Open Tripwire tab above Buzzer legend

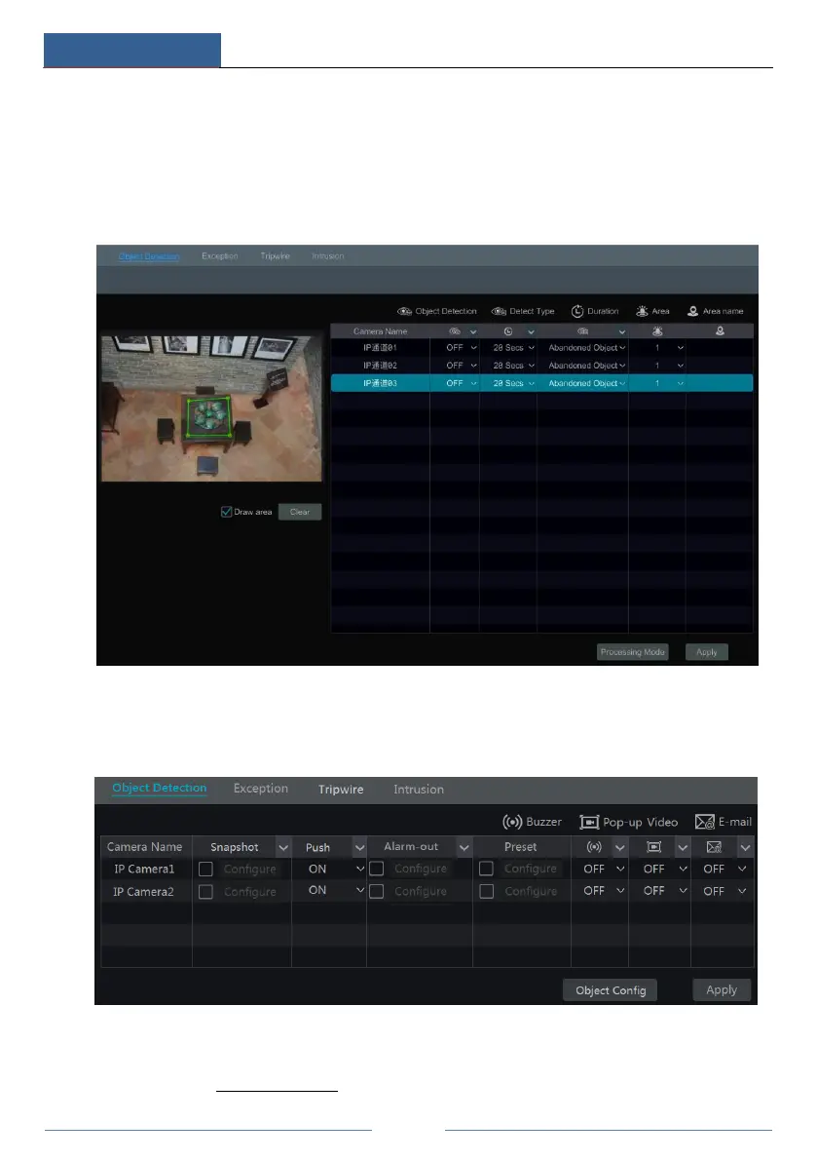click(x=341, y=790)
